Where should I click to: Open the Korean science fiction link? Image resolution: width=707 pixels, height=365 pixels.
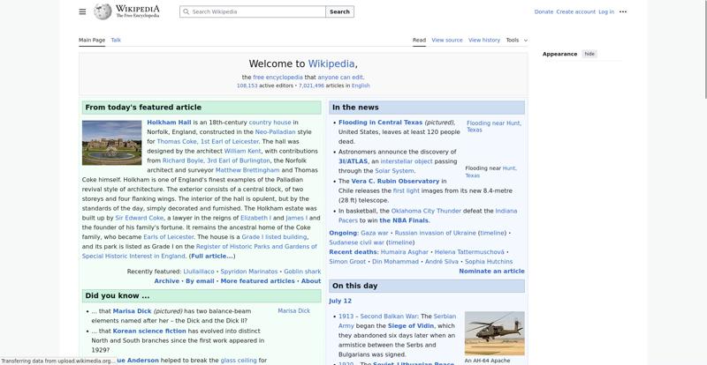[149, 331]
